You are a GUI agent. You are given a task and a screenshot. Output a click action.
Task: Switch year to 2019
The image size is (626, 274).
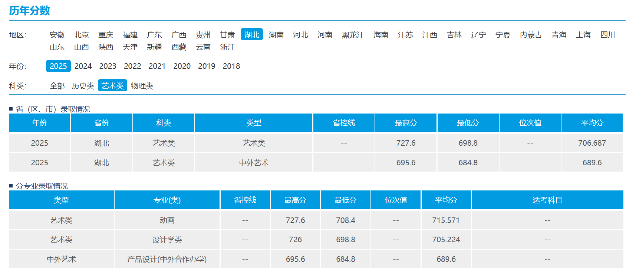(207, 66)
